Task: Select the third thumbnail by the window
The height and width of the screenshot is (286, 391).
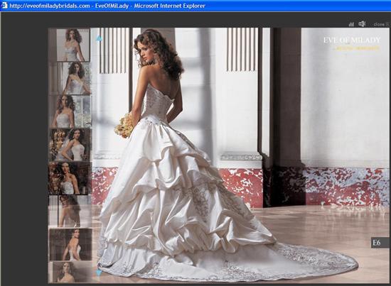Action: pyautogui.click(x=71, y=111)
